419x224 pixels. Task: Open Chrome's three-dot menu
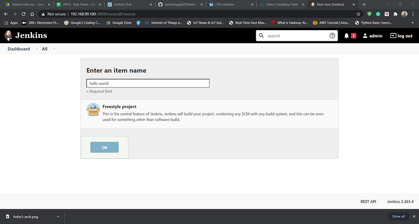tap(413, 14)
